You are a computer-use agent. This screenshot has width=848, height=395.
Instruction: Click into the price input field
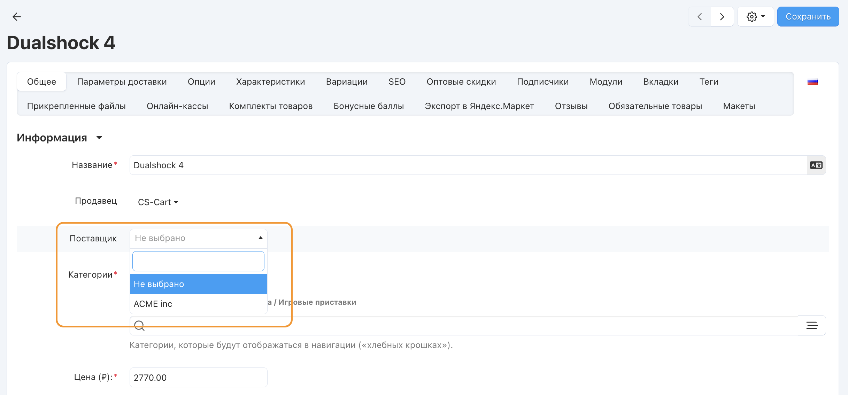[x=198, y=378]
